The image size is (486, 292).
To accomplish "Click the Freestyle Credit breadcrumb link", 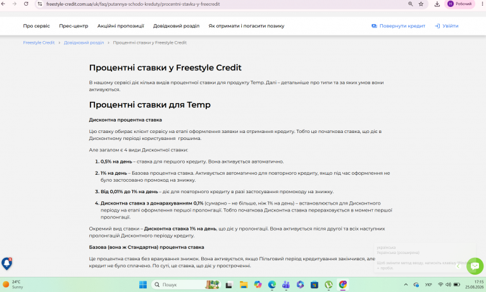I will (x=39, y=43).
